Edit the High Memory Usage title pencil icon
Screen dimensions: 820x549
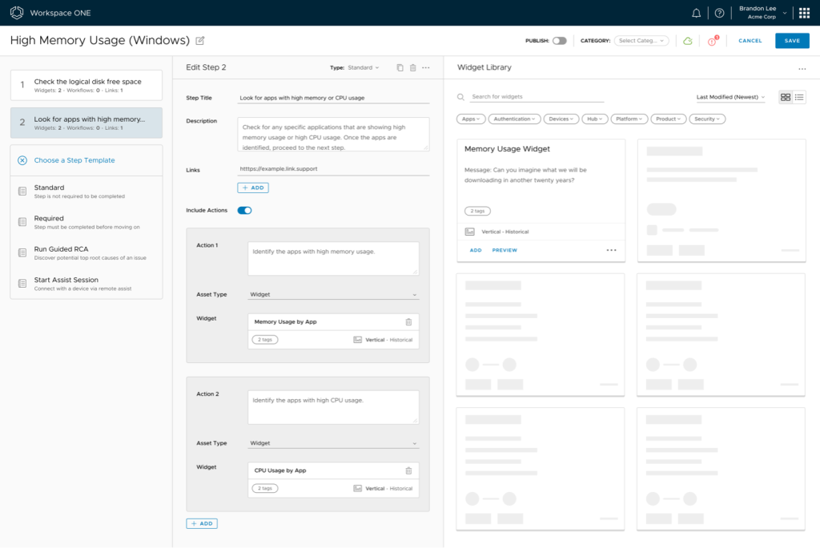pos(199,40)
